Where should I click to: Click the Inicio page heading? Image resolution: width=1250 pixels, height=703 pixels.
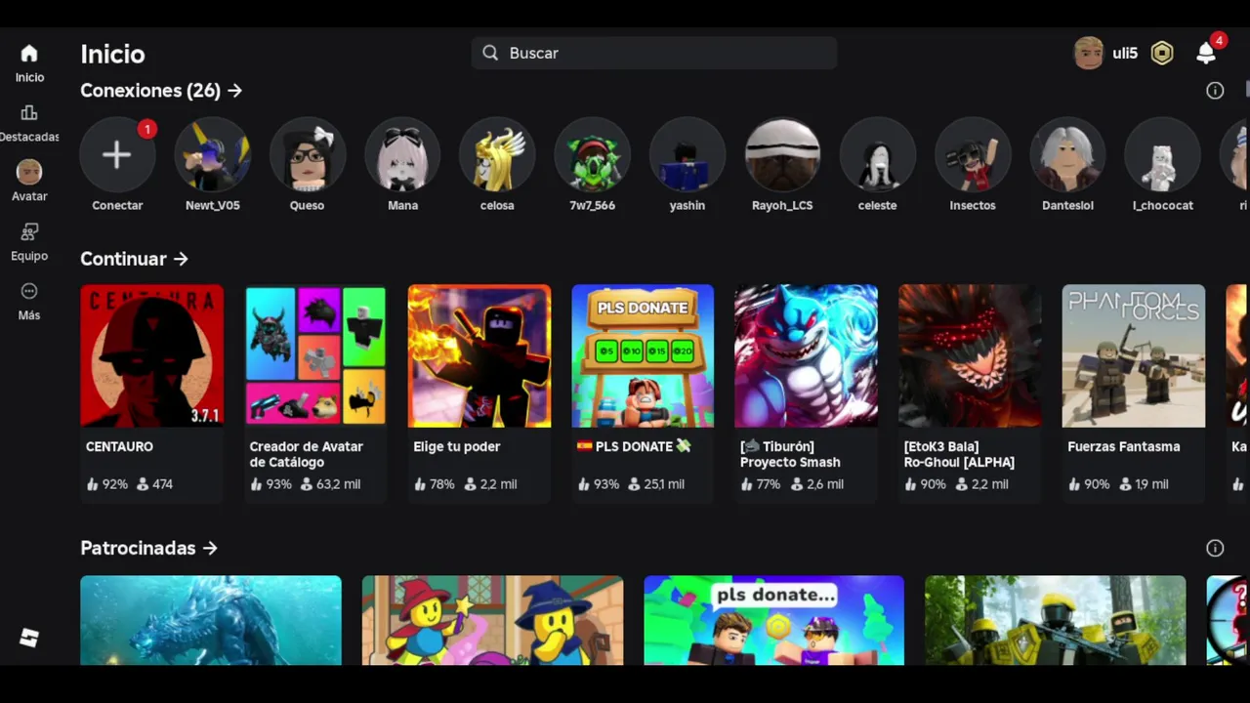click(112, 55)
